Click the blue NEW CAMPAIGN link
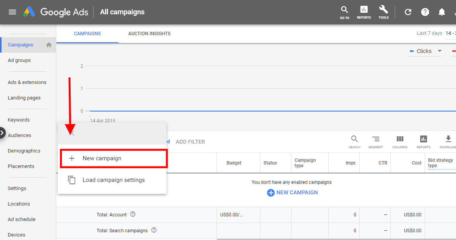 [x=292, y=192]
